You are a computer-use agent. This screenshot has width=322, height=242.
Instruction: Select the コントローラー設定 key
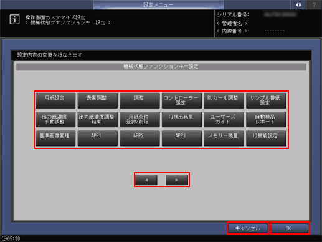(x=182, y=100)
